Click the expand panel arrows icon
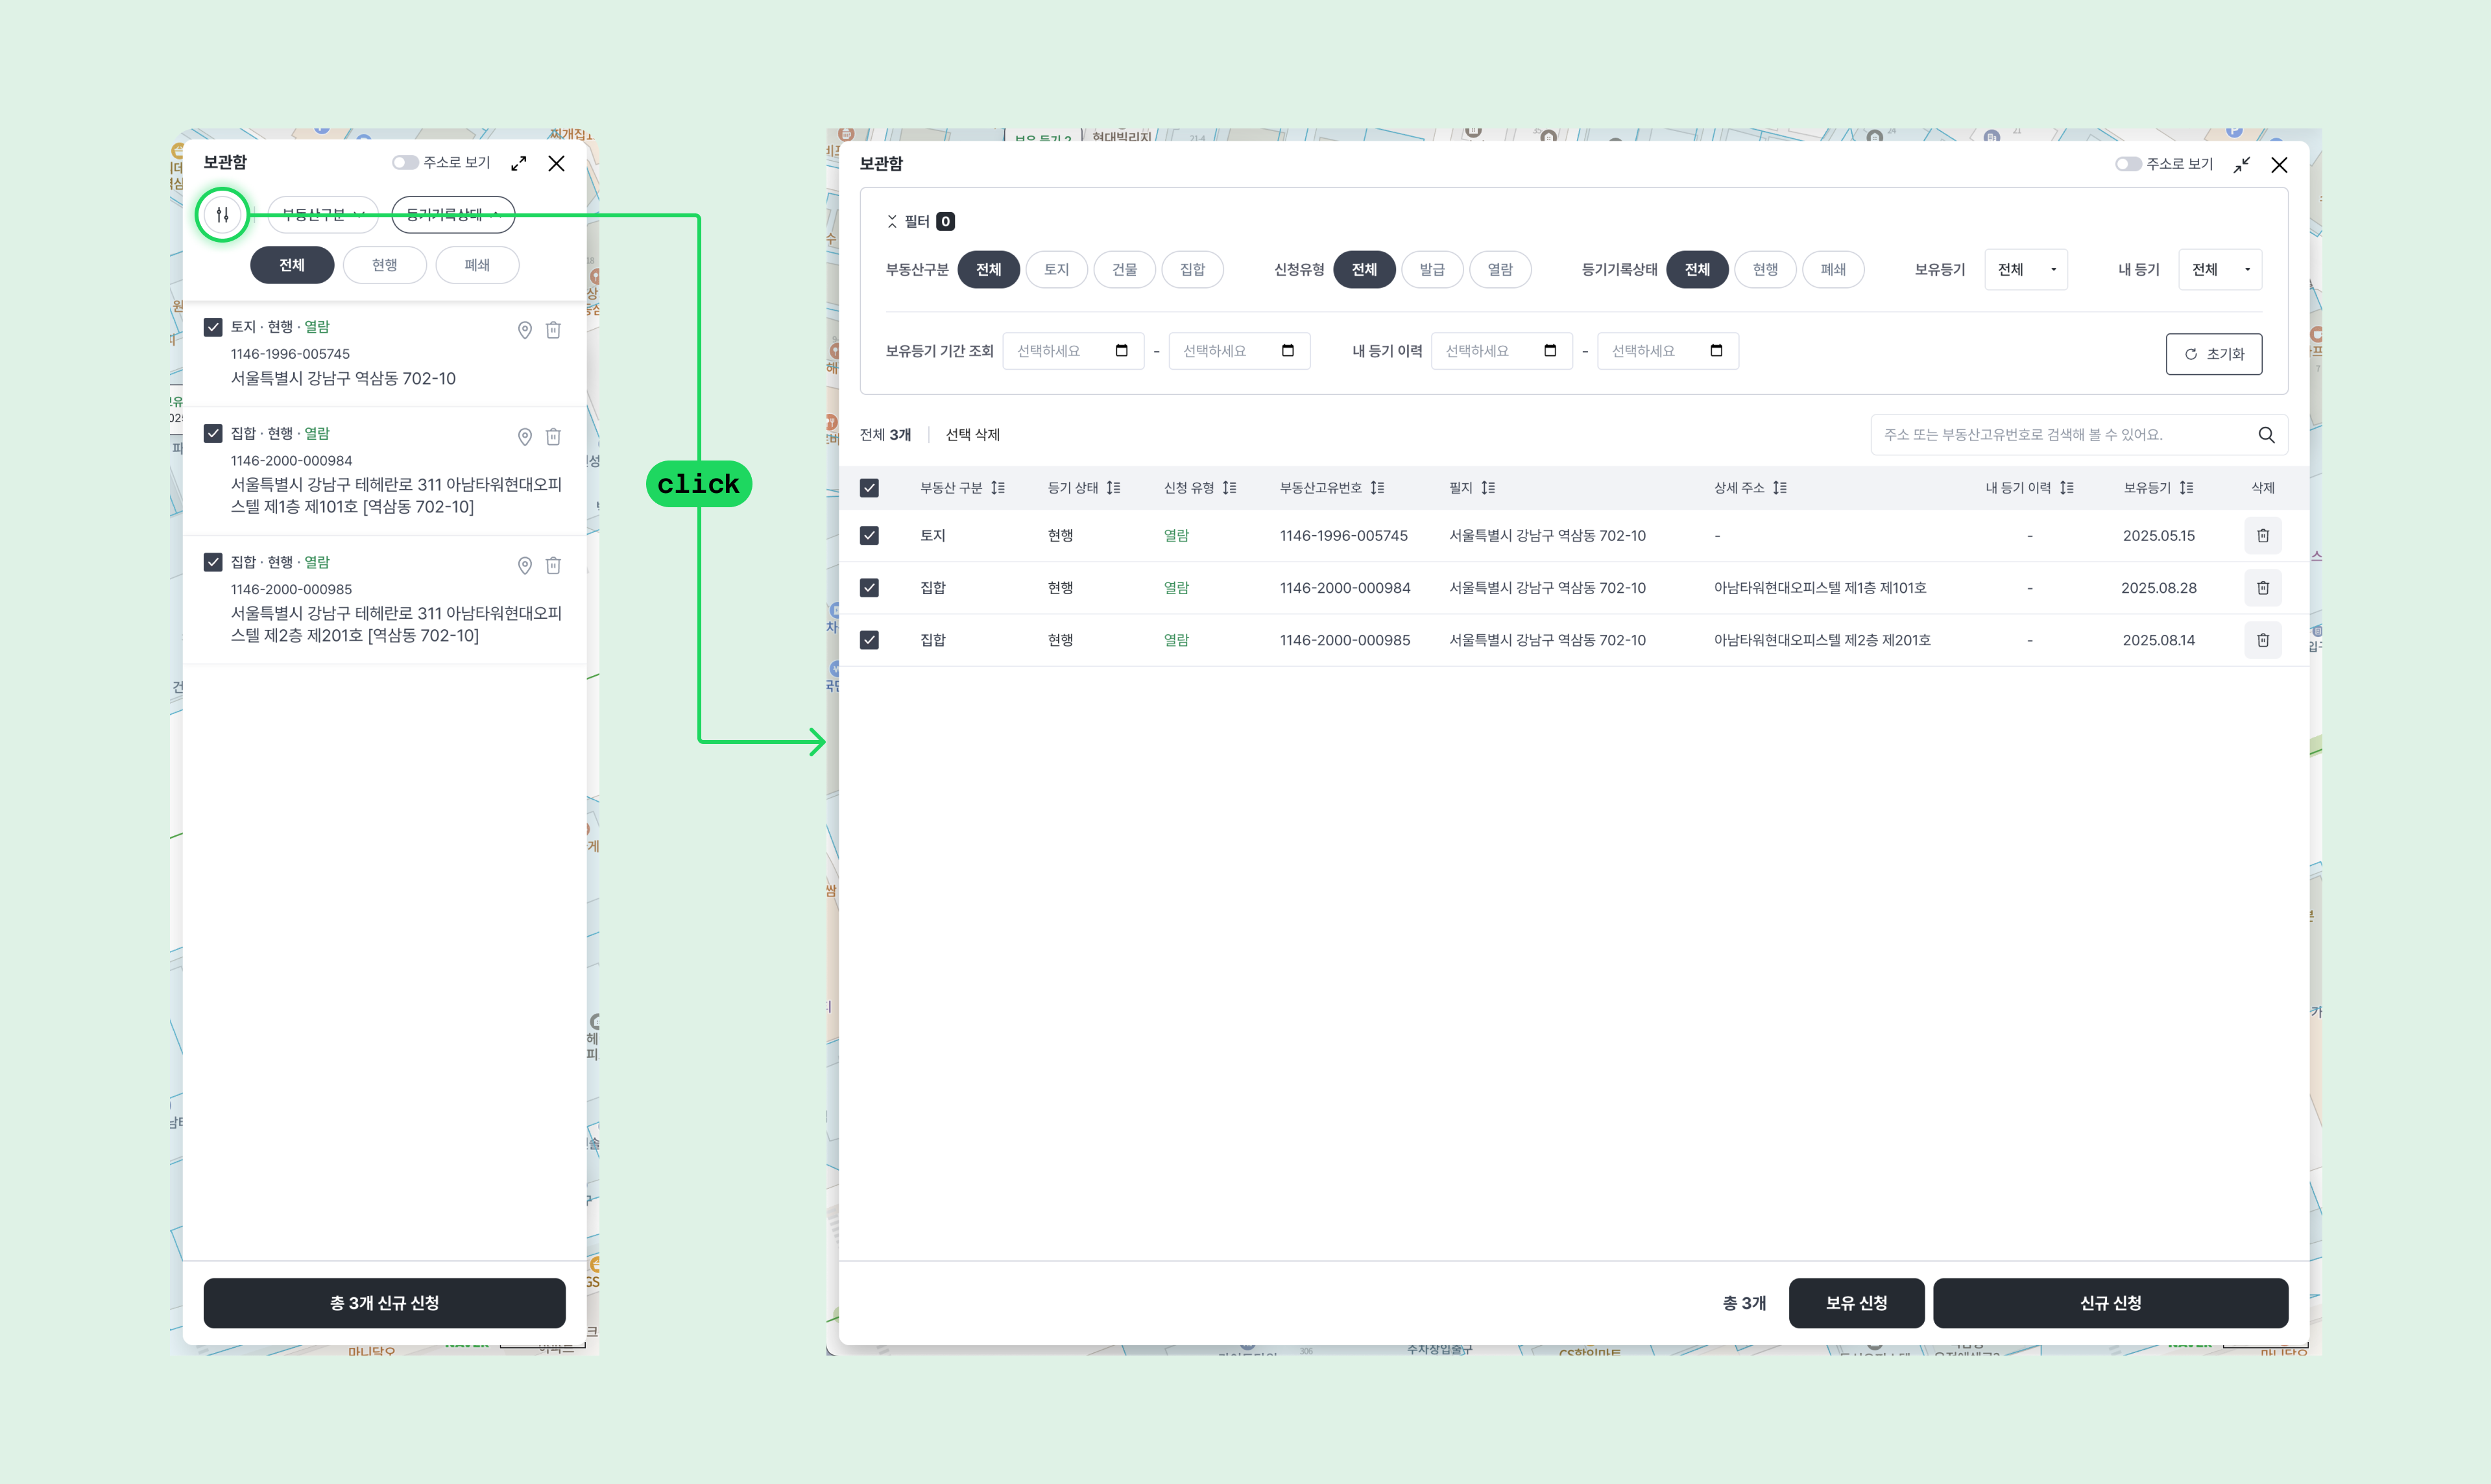Image resolution: width=2491 pixels, height=1484 pixels. [518, 163]
